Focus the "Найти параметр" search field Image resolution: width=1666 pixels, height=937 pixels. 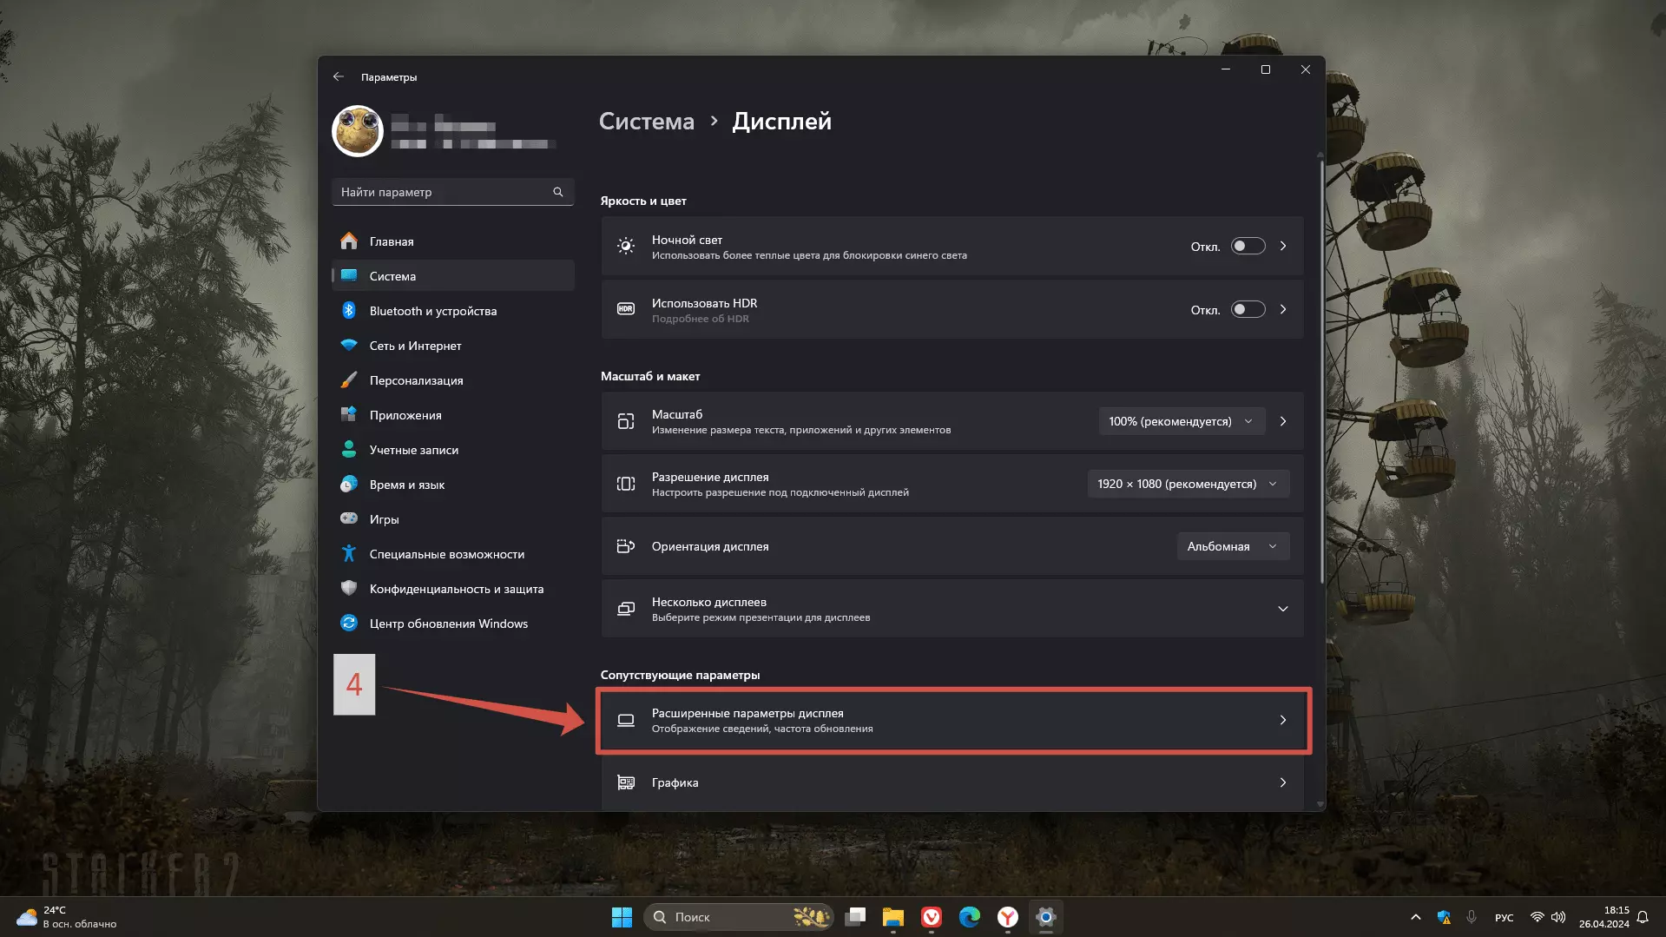coord(452,192)
